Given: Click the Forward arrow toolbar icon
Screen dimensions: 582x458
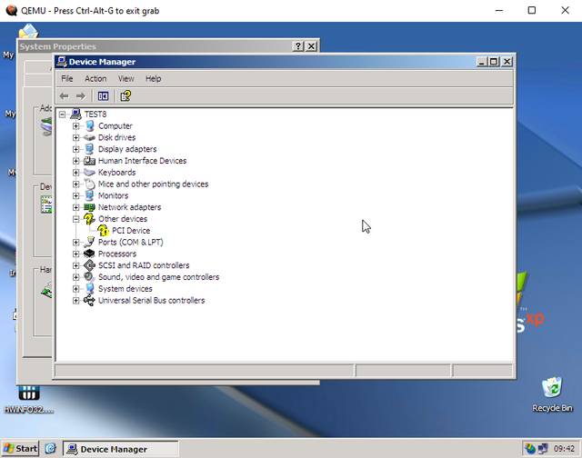Looking at the screenshot, I should 81,96.
